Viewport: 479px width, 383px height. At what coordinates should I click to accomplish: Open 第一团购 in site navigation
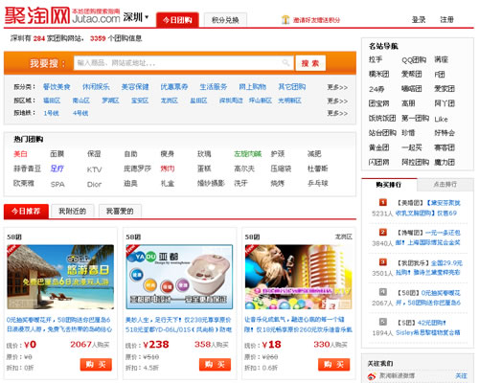coord(415,119)
